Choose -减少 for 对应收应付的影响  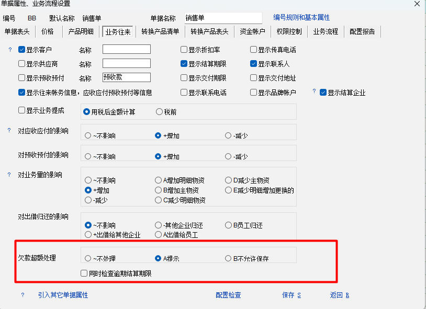tap(228, 135)
